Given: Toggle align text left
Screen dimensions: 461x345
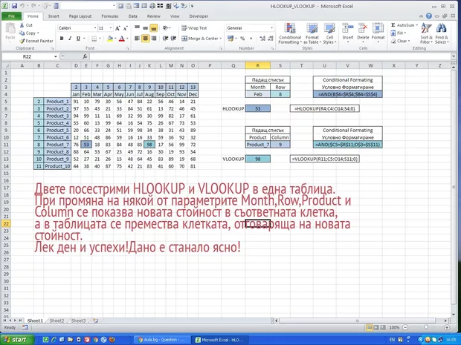Looking at the screenshot, I should pos(137,39).
